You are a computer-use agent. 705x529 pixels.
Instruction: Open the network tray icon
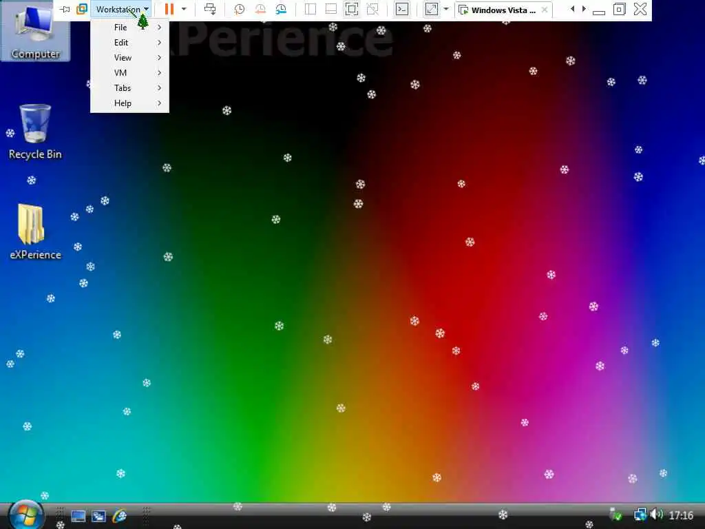[x=640, y=515]
